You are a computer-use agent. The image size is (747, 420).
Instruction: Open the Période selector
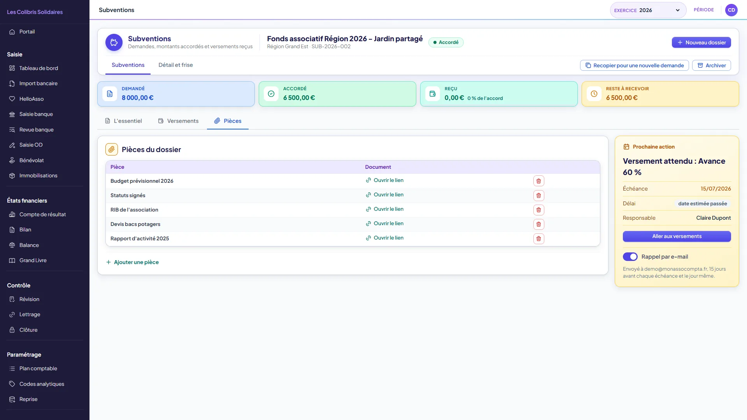coord(704,10)
